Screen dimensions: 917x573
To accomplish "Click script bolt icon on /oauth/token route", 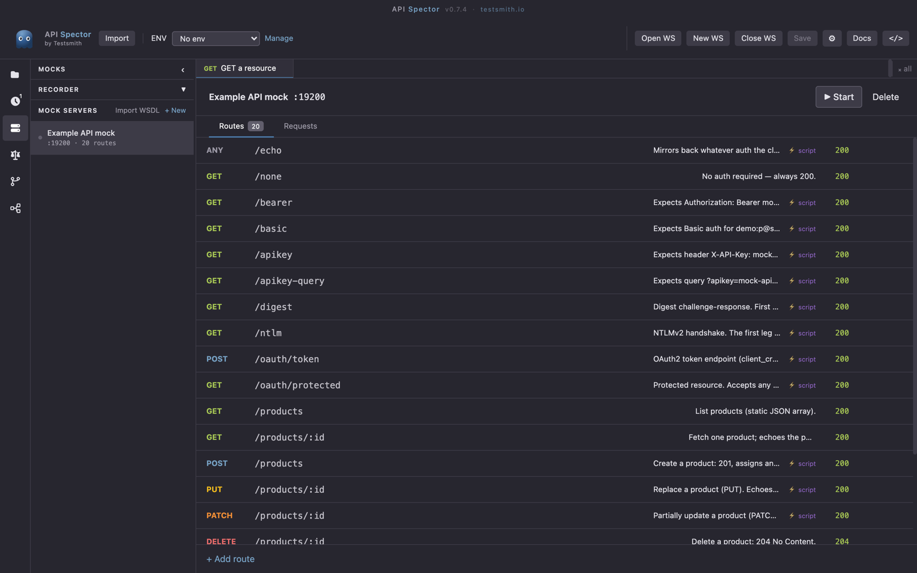I will click(791, 359).
